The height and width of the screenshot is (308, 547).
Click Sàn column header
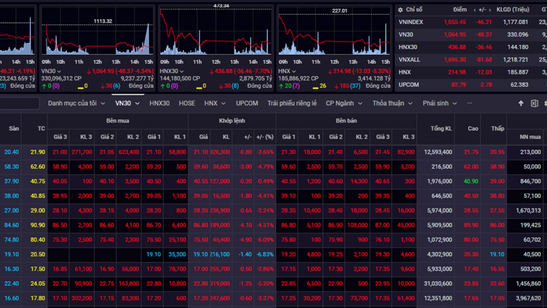(x=14, y=129)
